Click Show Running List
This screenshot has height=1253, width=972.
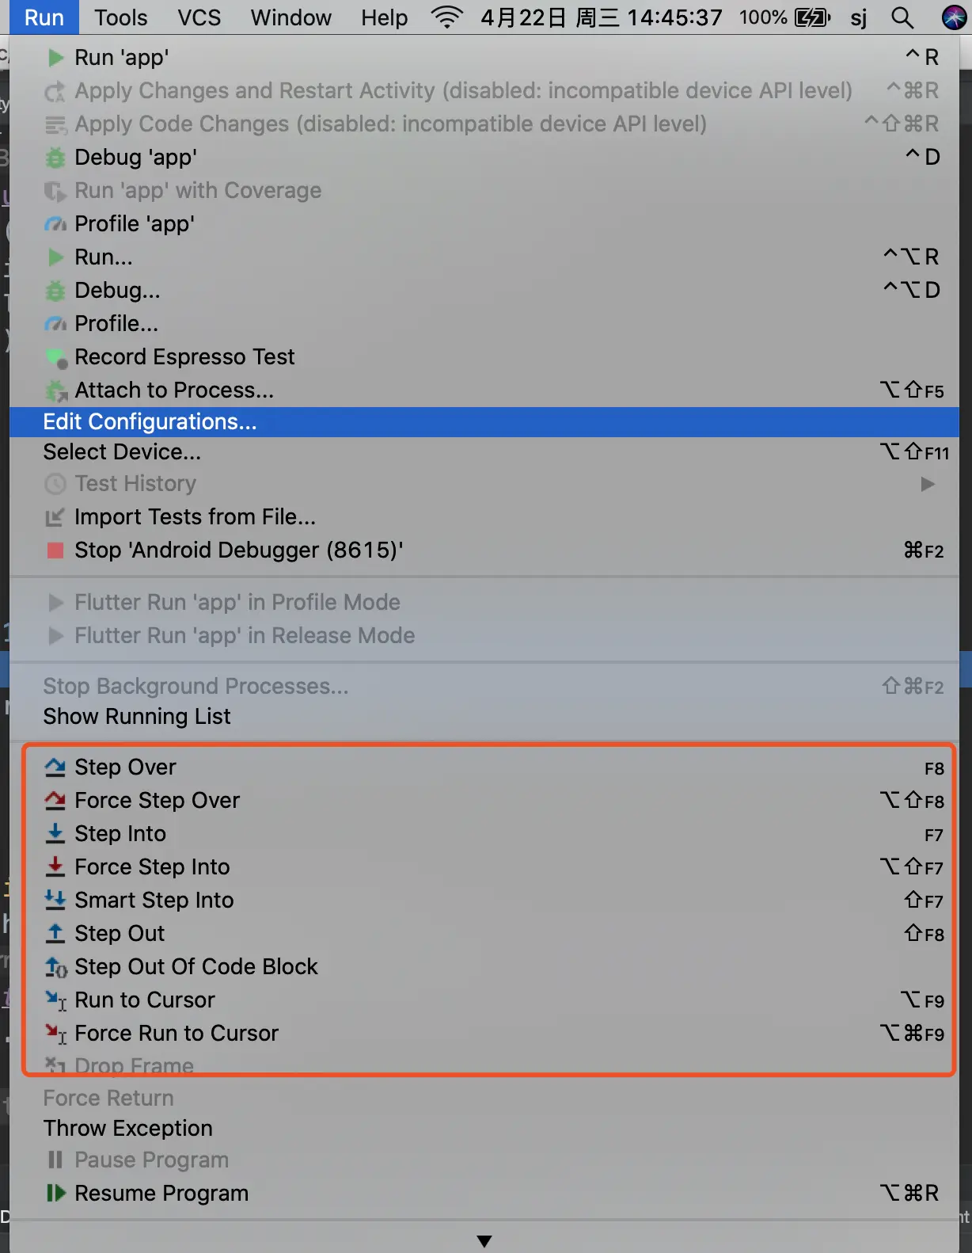[137, 717]
